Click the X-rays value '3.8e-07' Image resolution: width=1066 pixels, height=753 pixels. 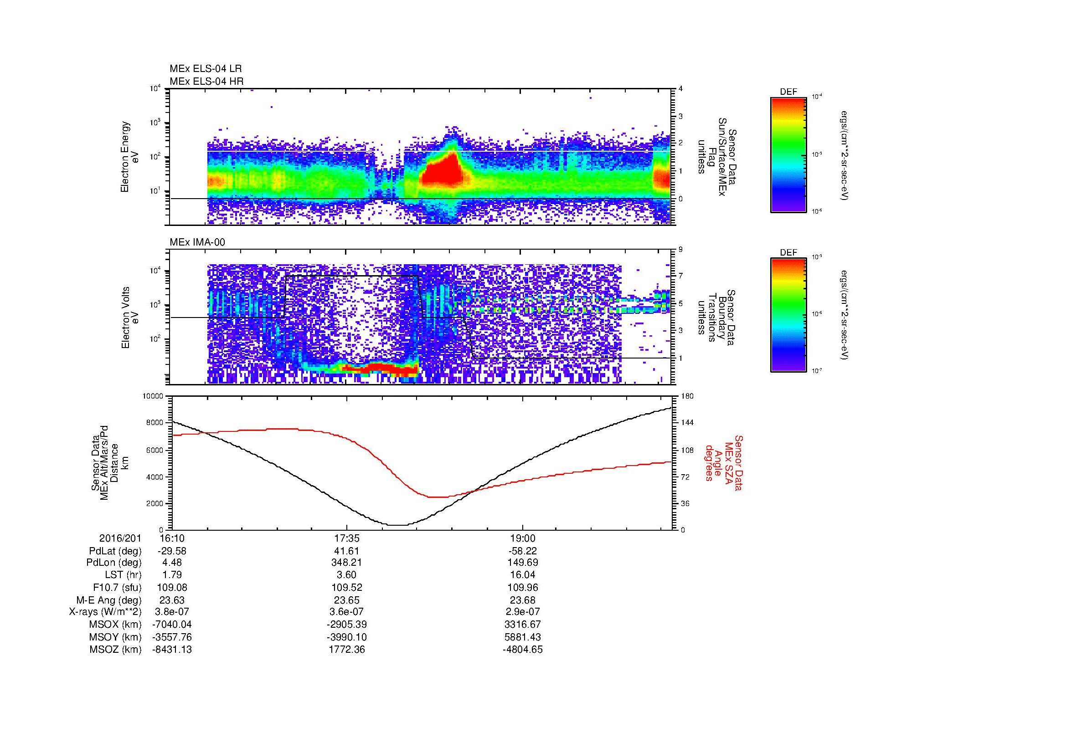172,612
